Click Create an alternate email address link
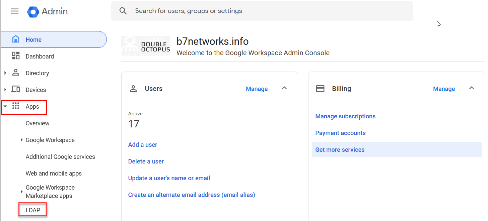The height and width of the screenshot is (221, 488). (x=192, y=195)
